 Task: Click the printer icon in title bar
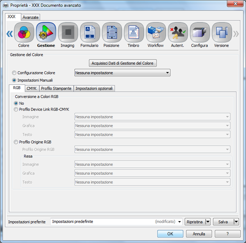[x=6, y=6]
